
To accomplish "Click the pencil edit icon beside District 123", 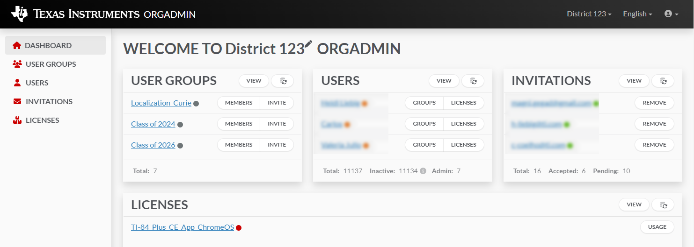I will click(308, 45).
